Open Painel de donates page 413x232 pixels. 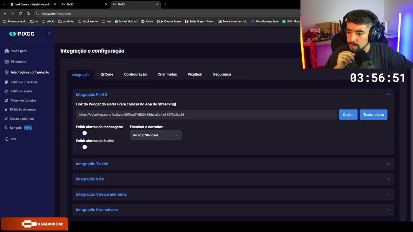23,101
